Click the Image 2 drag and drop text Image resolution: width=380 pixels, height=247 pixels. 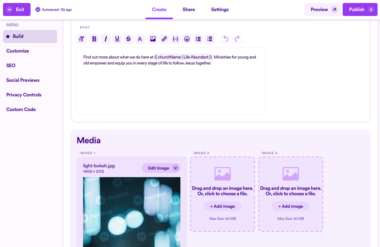coord(223,191)
